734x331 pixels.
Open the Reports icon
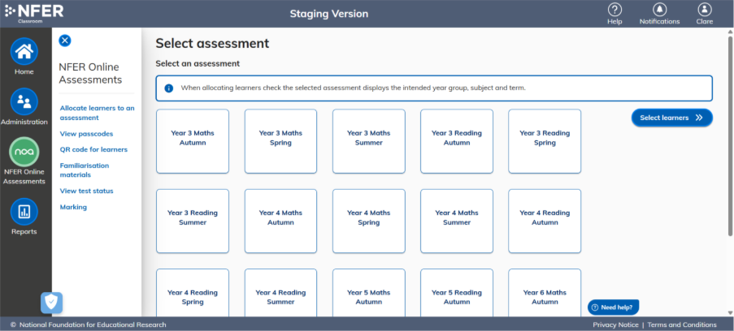point(24,211)
